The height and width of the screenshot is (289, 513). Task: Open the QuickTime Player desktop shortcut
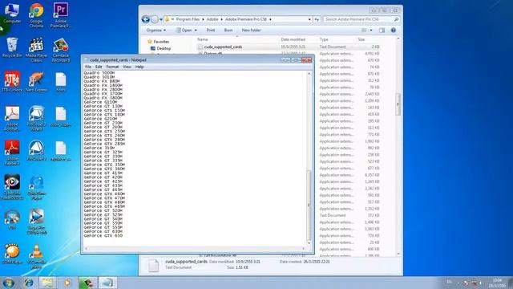[x=36, y=187]
